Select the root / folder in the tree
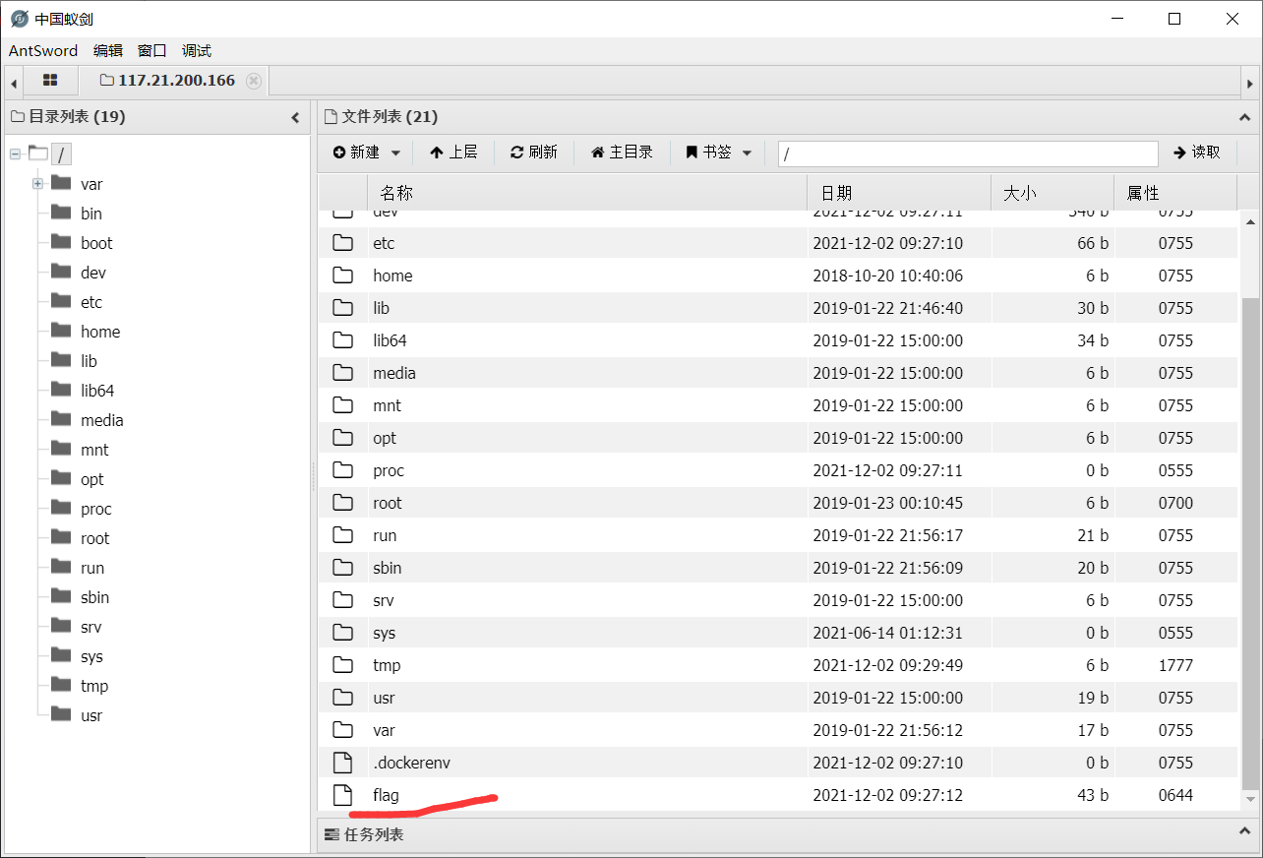 pos(62,154)
